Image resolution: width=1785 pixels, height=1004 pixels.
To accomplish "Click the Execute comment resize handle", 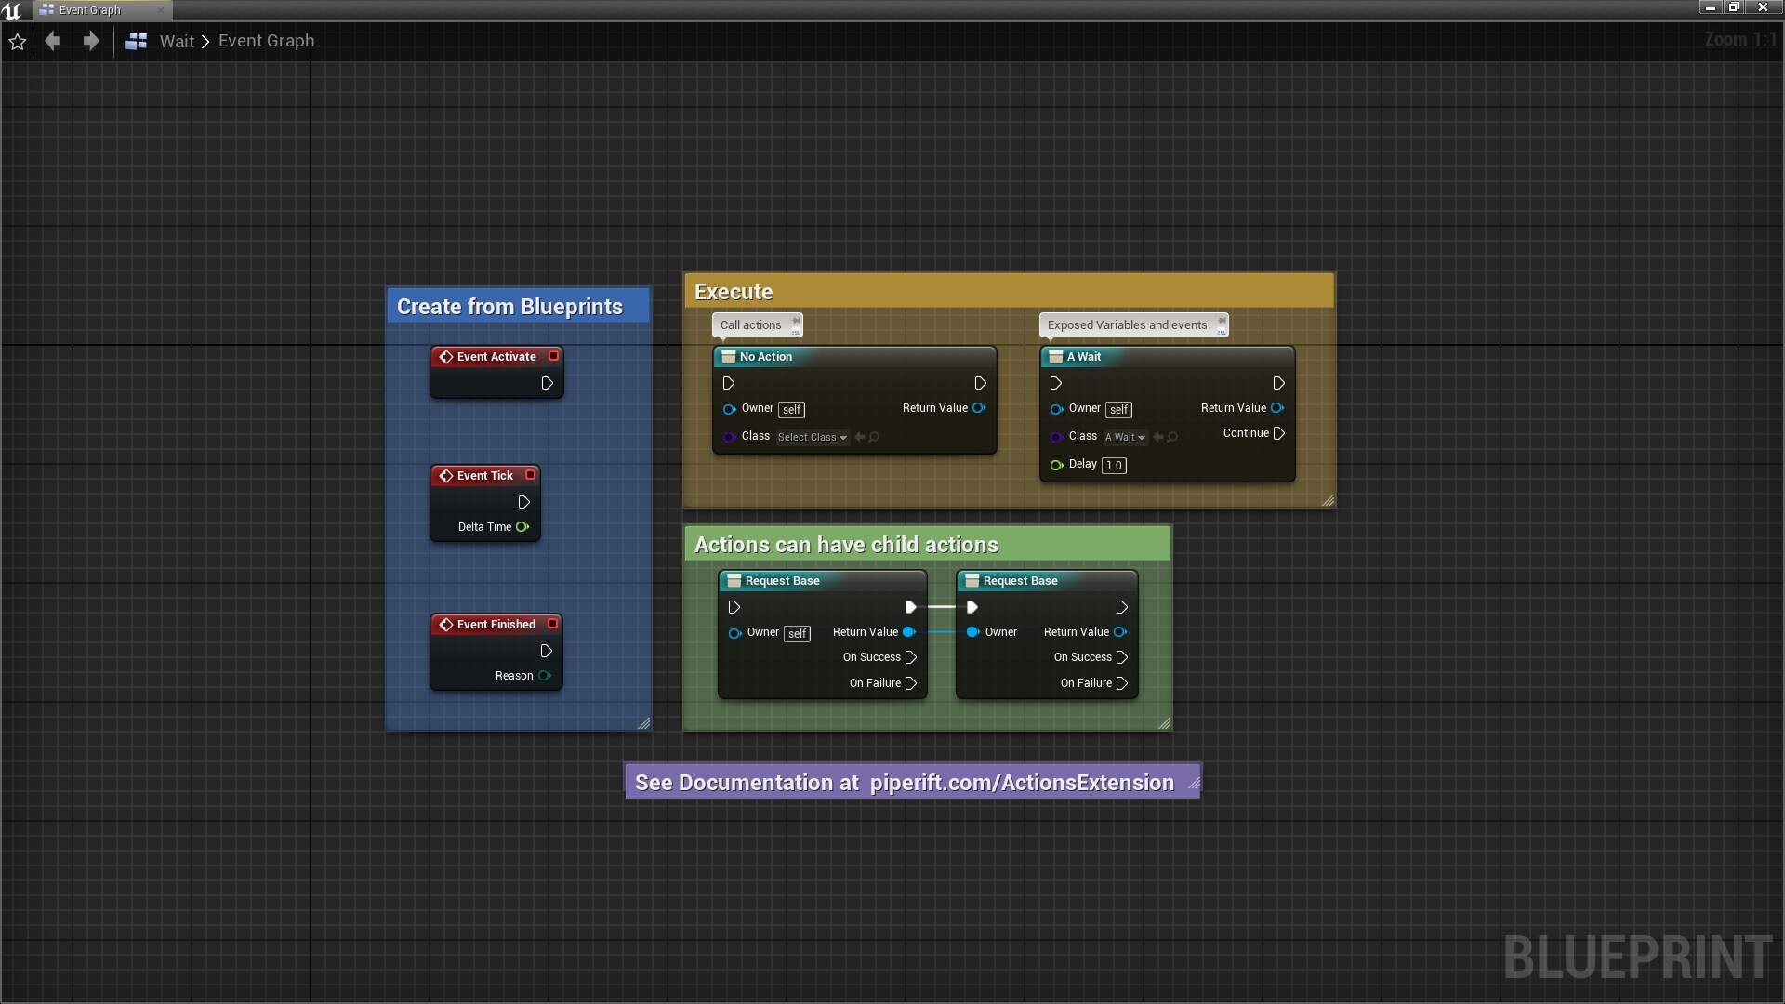I will click(x=1327, y=500).
